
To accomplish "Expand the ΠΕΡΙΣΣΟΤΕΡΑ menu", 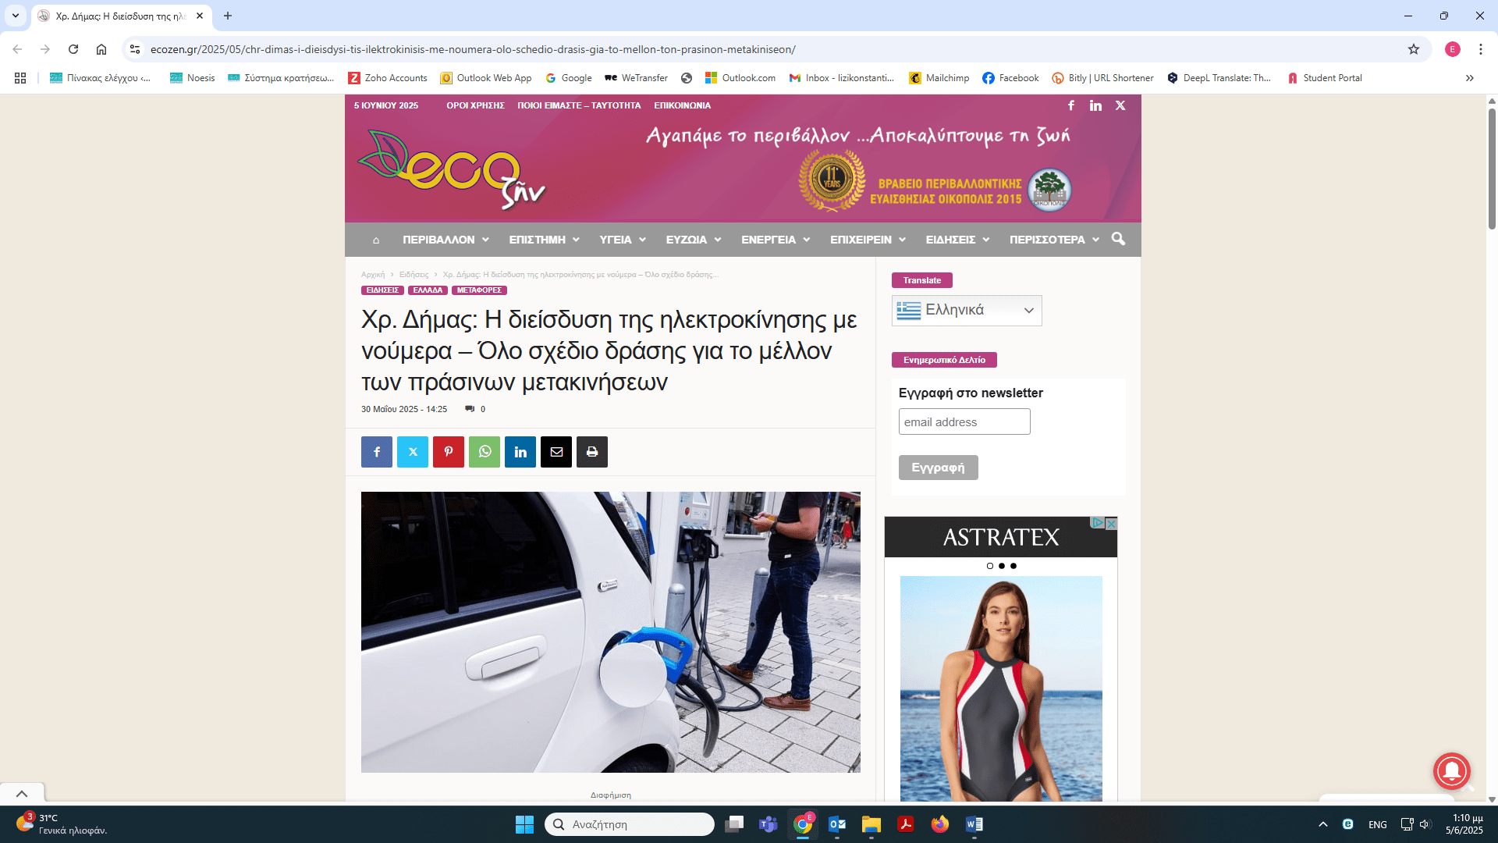I will click(x=1053, y=240).
